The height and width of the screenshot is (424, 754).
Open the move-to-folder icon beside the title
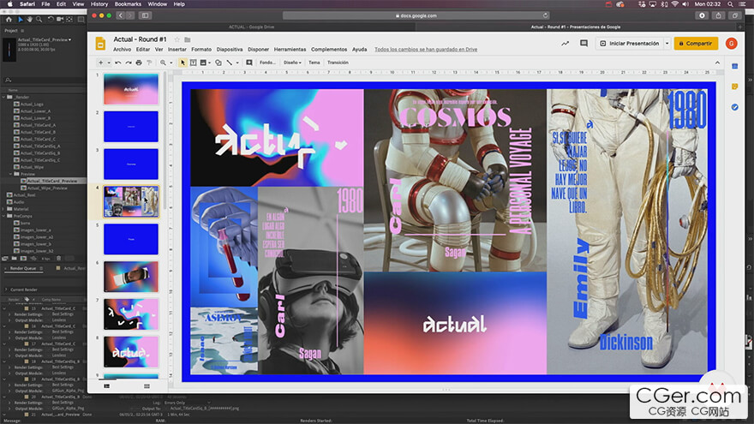188,39
